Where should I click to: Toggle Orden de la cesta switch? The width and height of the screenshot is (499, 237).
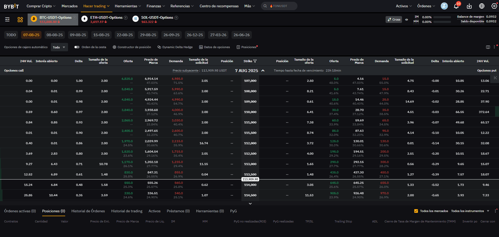tap(77, 47)
